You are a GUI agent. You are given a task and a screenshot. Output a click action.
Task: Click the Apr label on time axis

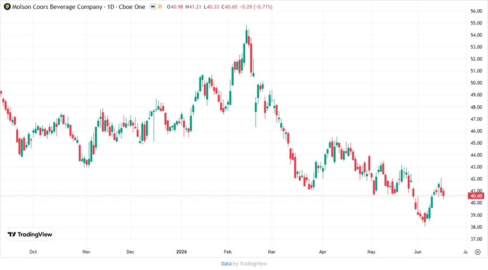click(x=323, y=252)
